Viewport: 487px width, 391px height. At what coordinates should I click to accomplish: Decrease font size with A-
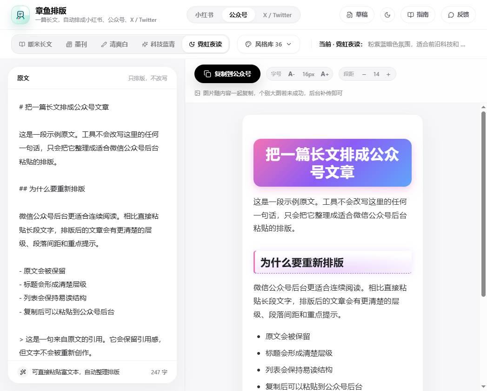coord(291,74)
